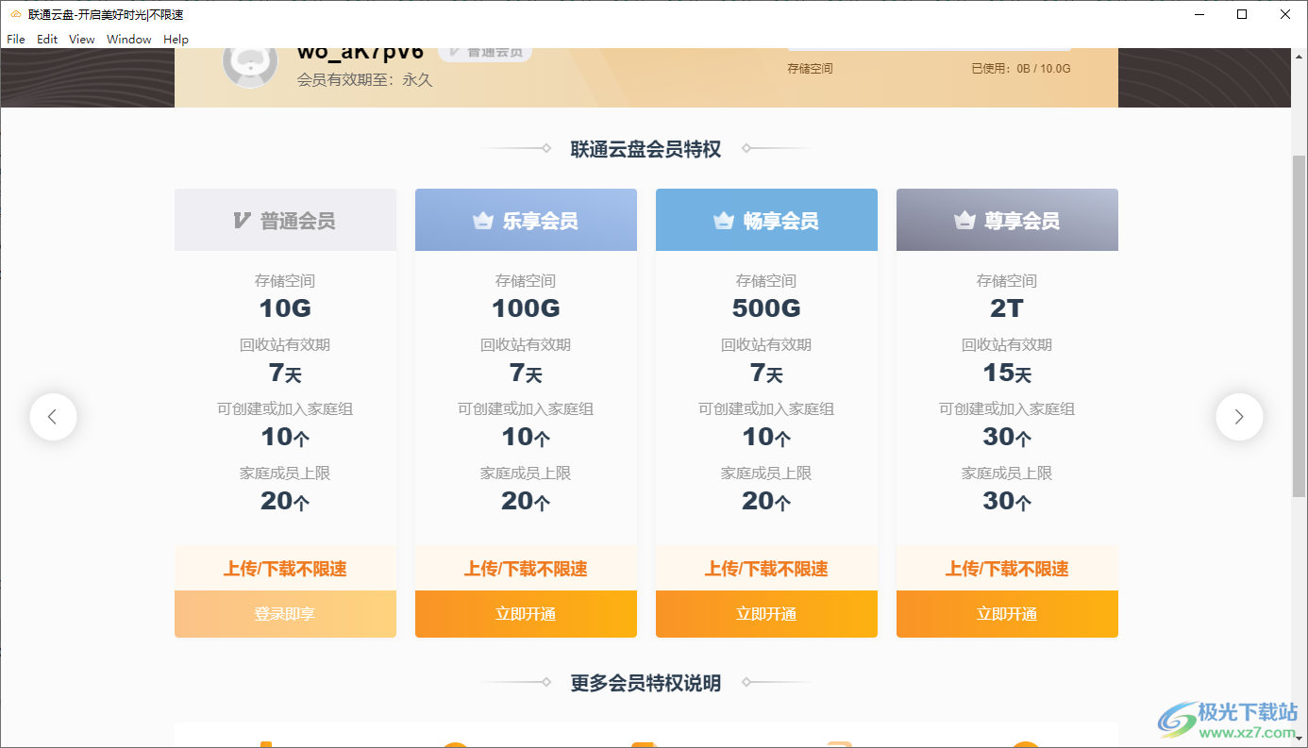This screenshot has width=1308, height=748.
Task: Click the 已使用：0B / 10.0G text
Action: [x=1021, y=69]
